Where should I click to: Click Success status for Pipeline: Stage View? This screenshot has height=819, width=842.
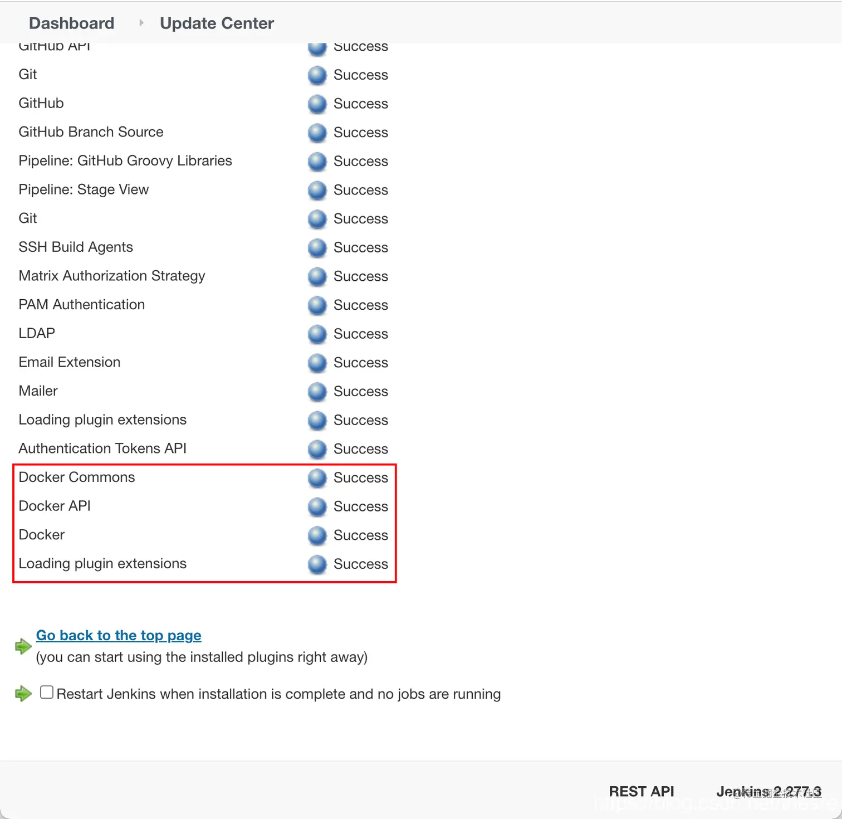[361, 191]
